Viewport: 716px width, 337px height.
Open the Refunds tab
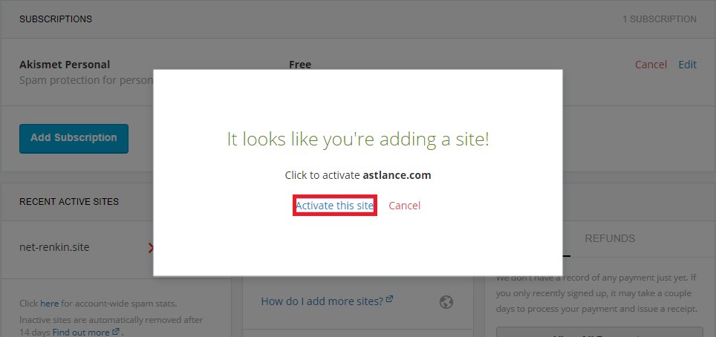click(609, 238)
